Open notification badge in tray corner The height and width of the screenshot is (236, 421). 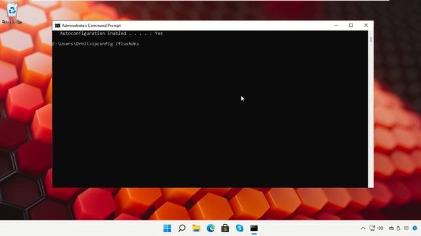415,228
